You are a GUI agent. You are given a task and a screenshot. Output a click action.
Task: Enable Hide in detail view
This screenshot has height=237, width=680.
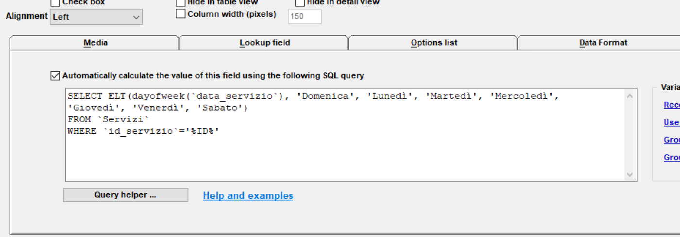click(300, 2)
